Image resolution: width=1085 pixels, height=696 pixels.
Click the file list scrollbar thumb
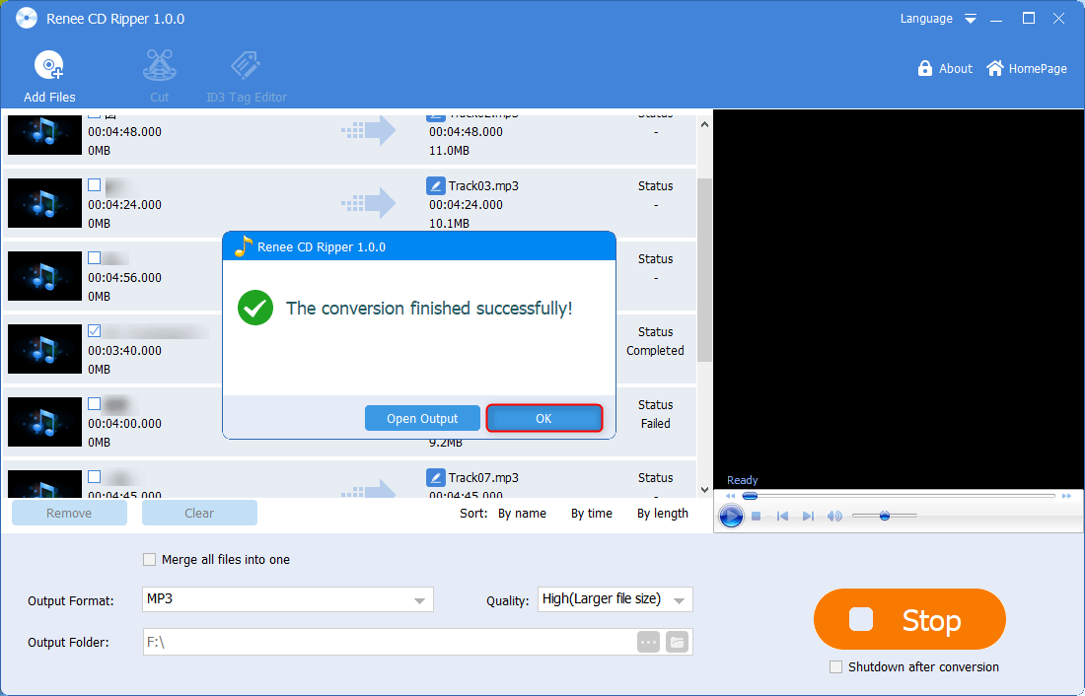point(704,270)
